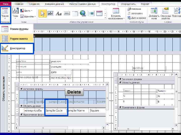181x135 pixels.
Task: Choose the Label (Aa) control tool
Action: pyautogui.click(x=59, y=13)
